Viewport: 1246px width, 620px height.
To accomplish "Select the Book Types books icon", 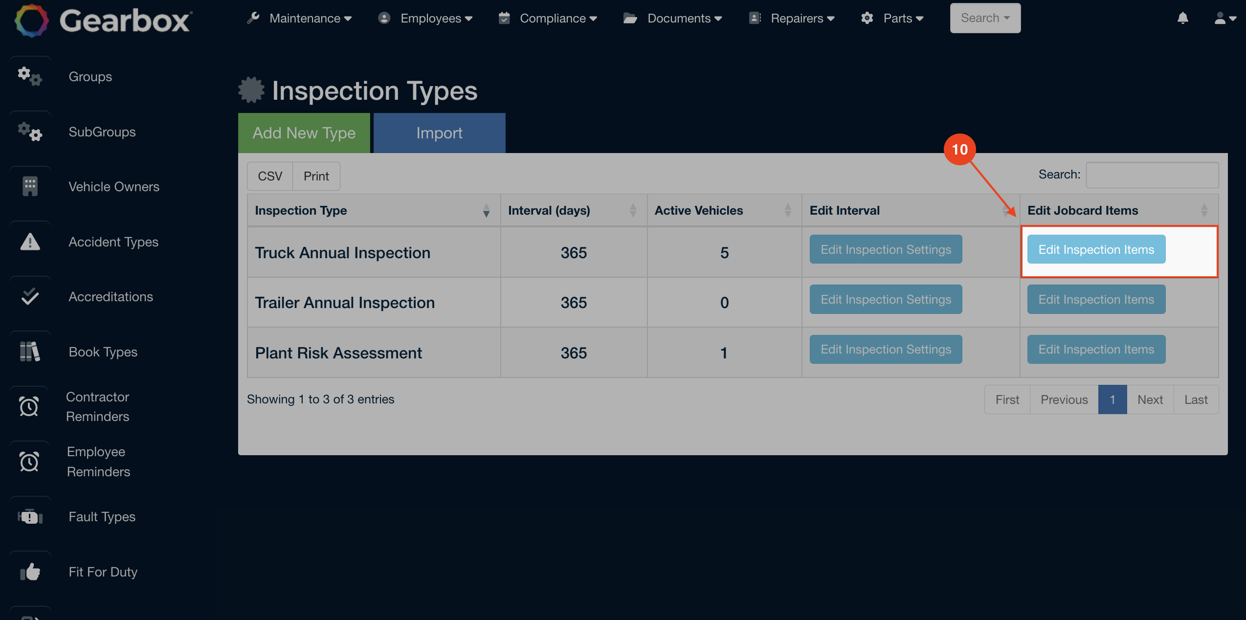I will point(30,351).
